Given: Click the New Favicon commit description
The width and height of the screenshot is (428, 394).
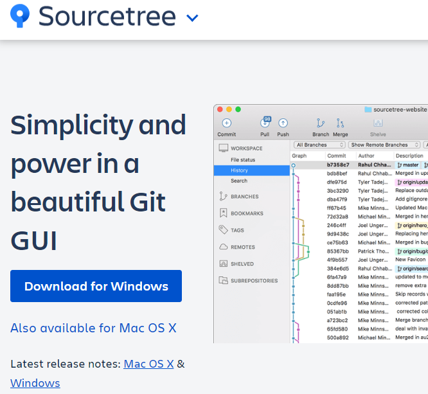Looking at the screenshot, I should 410,260.
